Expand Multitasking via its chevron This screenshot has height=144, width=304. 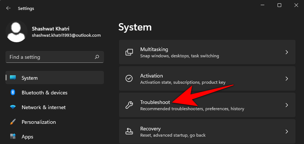click(287, 52)
